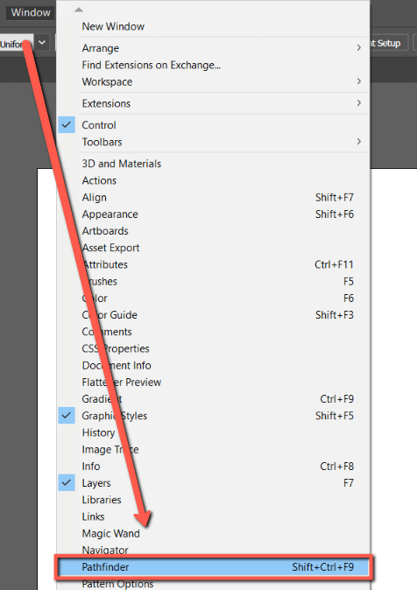Screen dimensions: 417x590
Task: Click the Uniform variable width profile field
Action: tap(17, 43)
